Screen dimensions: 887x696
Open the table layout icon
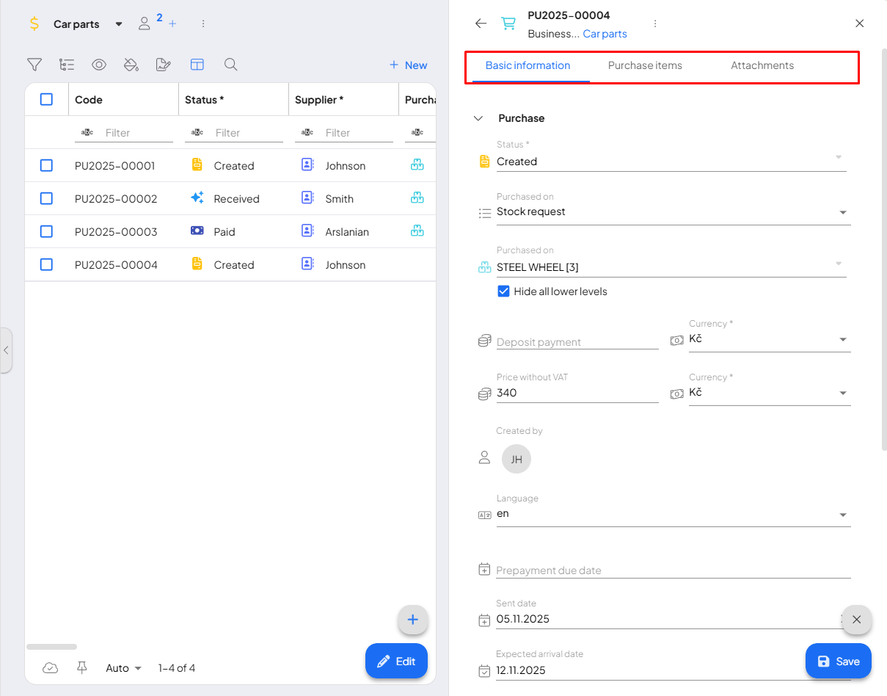(197, 65)
